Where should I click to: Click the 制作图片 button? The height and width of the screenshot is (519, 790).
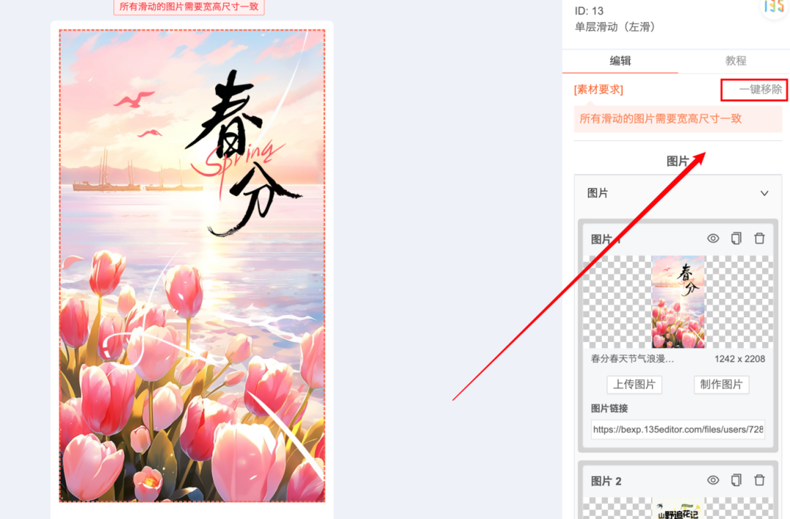coord(721,384)
